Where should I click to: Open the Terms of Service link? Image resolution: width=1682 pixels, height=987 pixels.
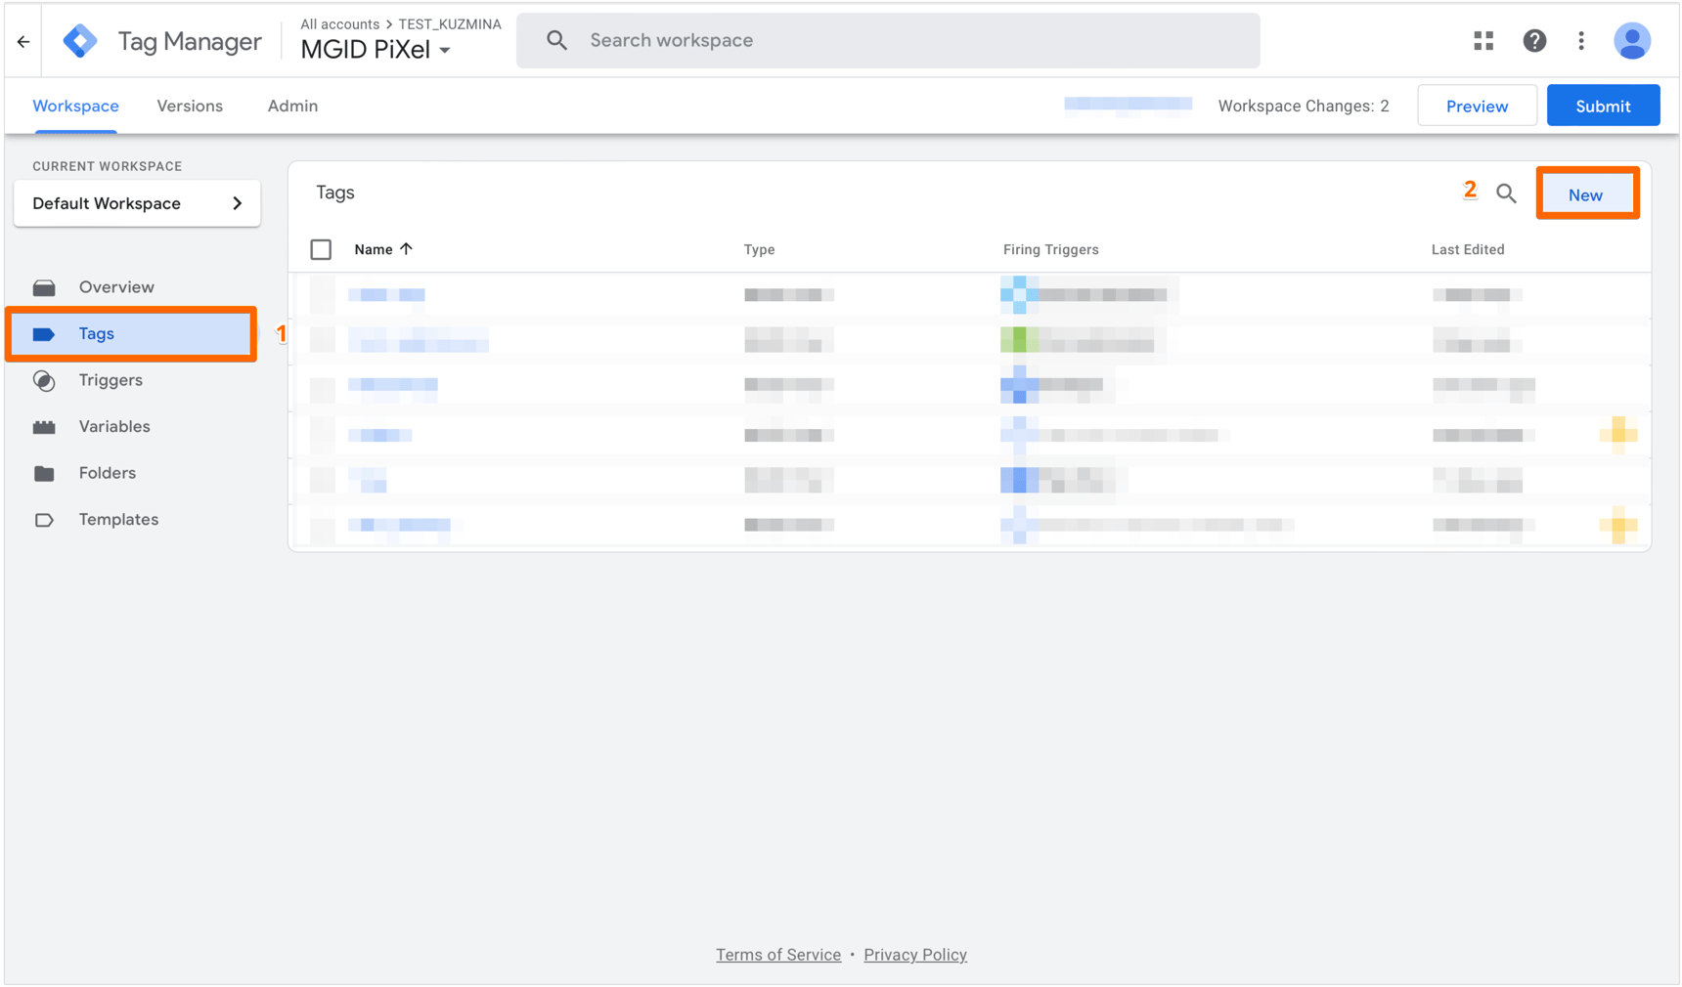pyautogui.click(x=778, y=955)
